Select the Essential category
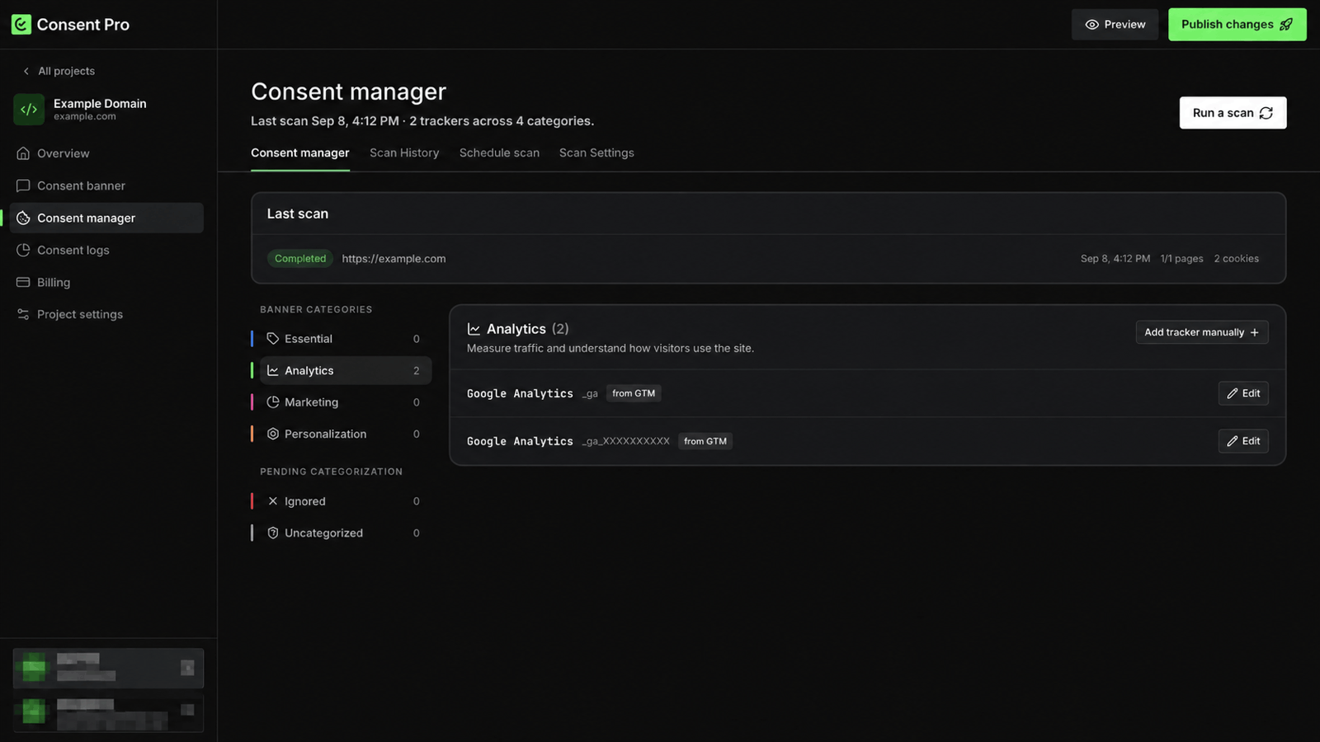The width and height of the screenshot is (1320, 742). [x=346, y=338]
